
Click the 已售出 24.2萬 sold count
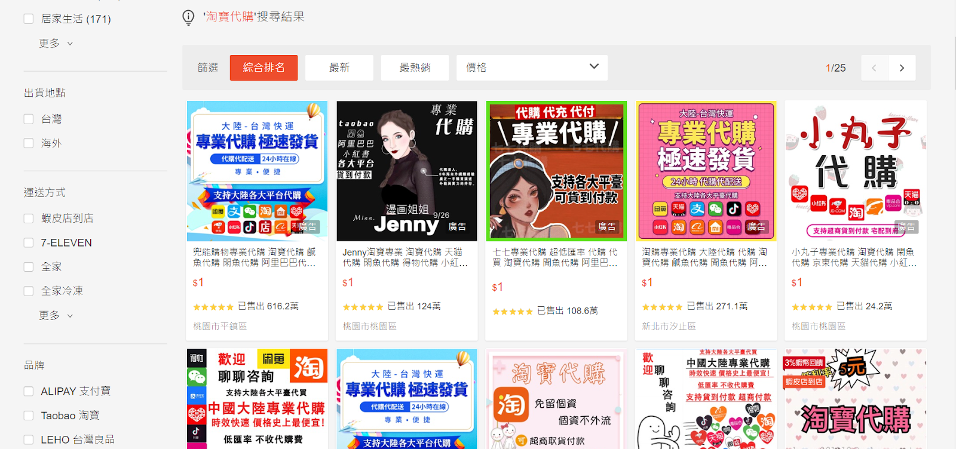(x=864, y=306)
